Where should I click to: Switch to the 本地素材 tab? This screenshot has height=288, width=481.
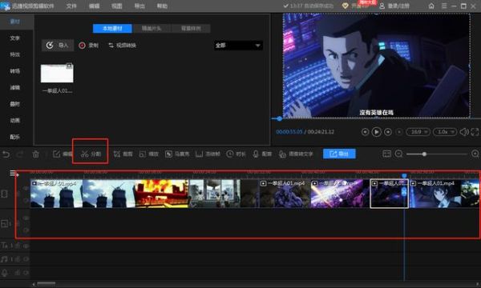click(x=112, y=29)
